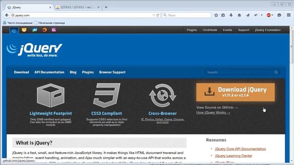Click the CSS3 shield icon

click(x=107, y=95)
